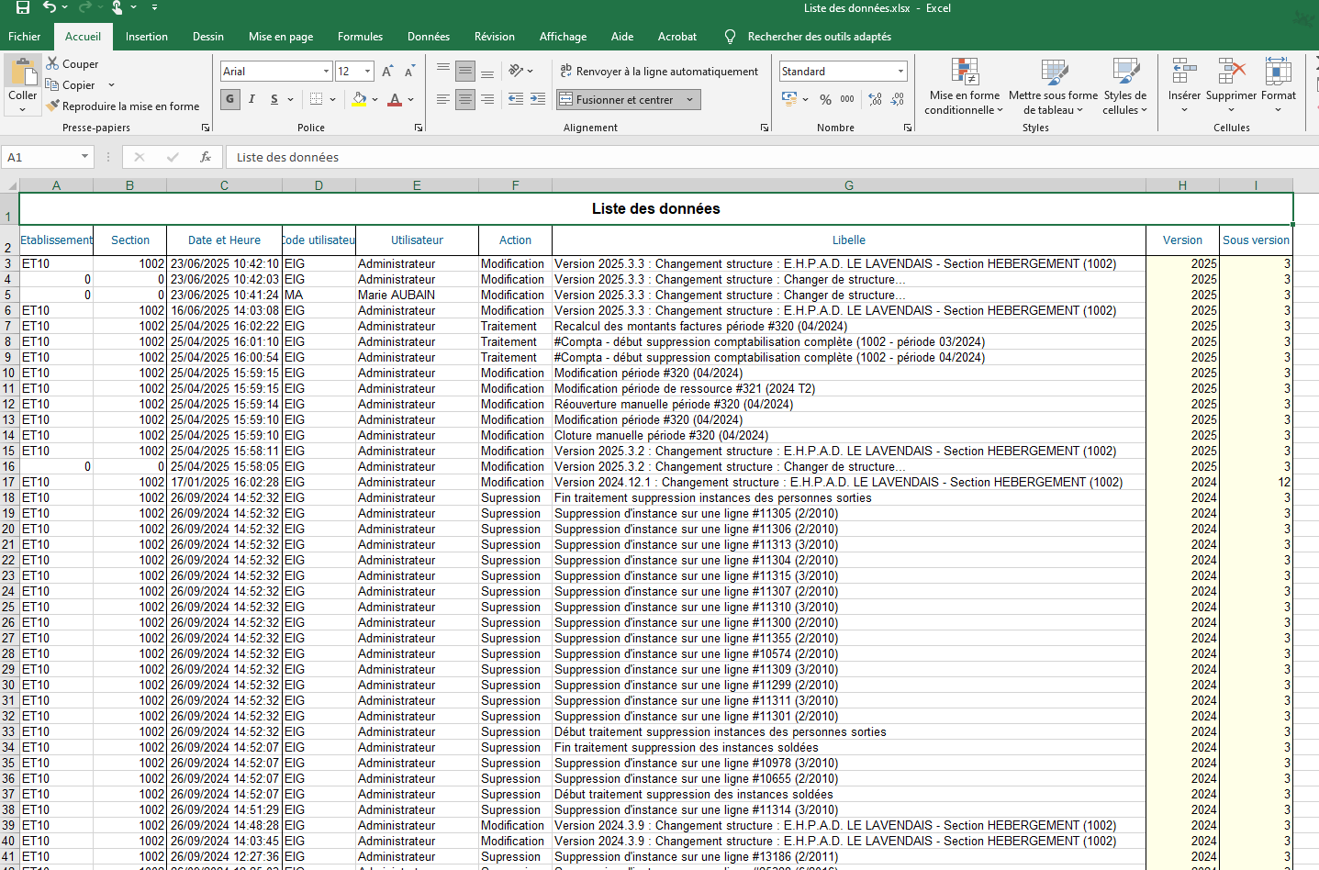1319x870 pixels.
Task: Increase font size with the larger A icon
Action: [387, 72]
